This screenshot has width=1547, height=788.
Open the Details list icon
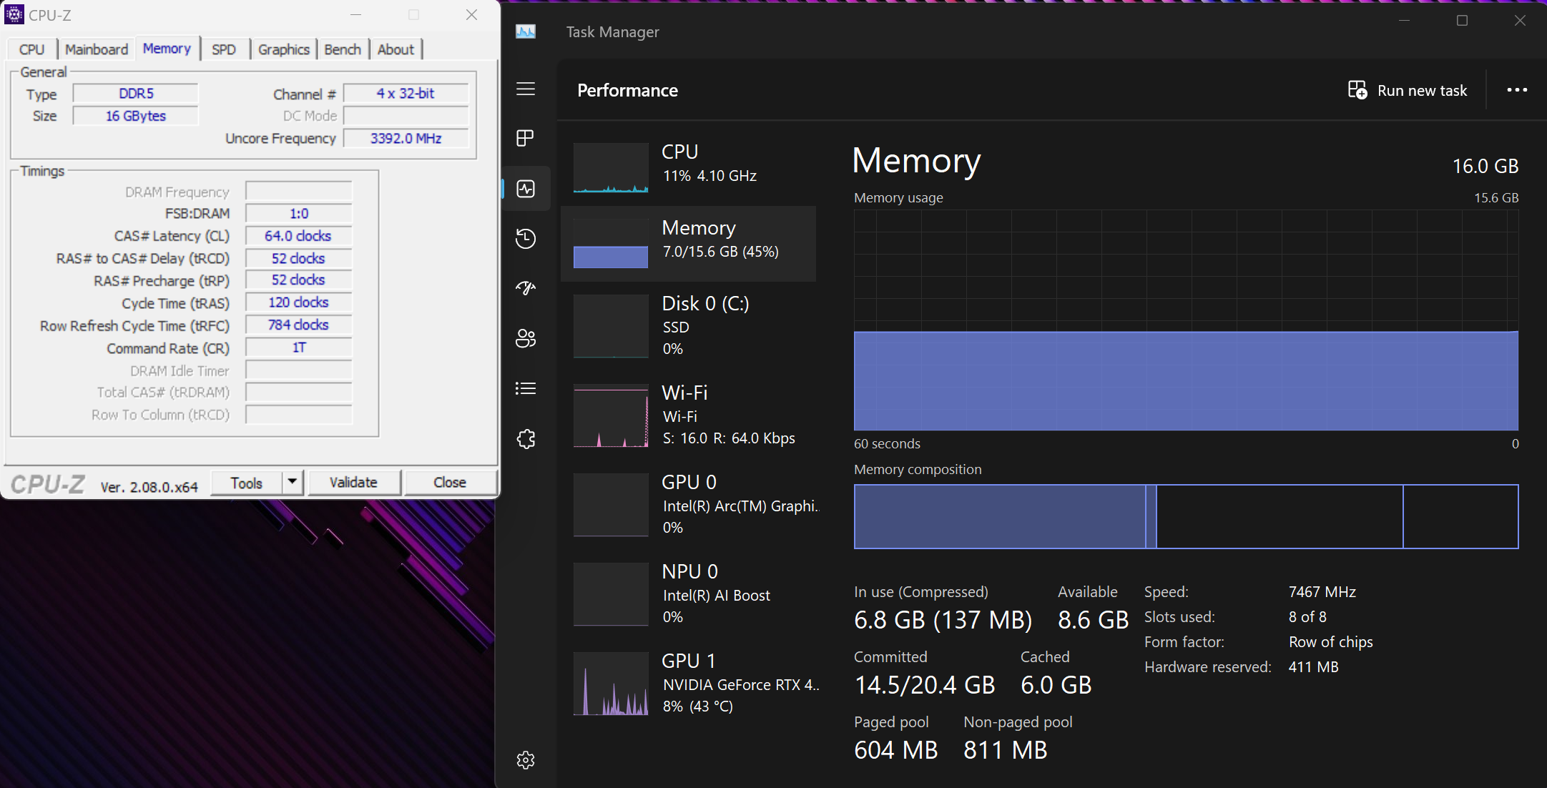coord(526,388)
